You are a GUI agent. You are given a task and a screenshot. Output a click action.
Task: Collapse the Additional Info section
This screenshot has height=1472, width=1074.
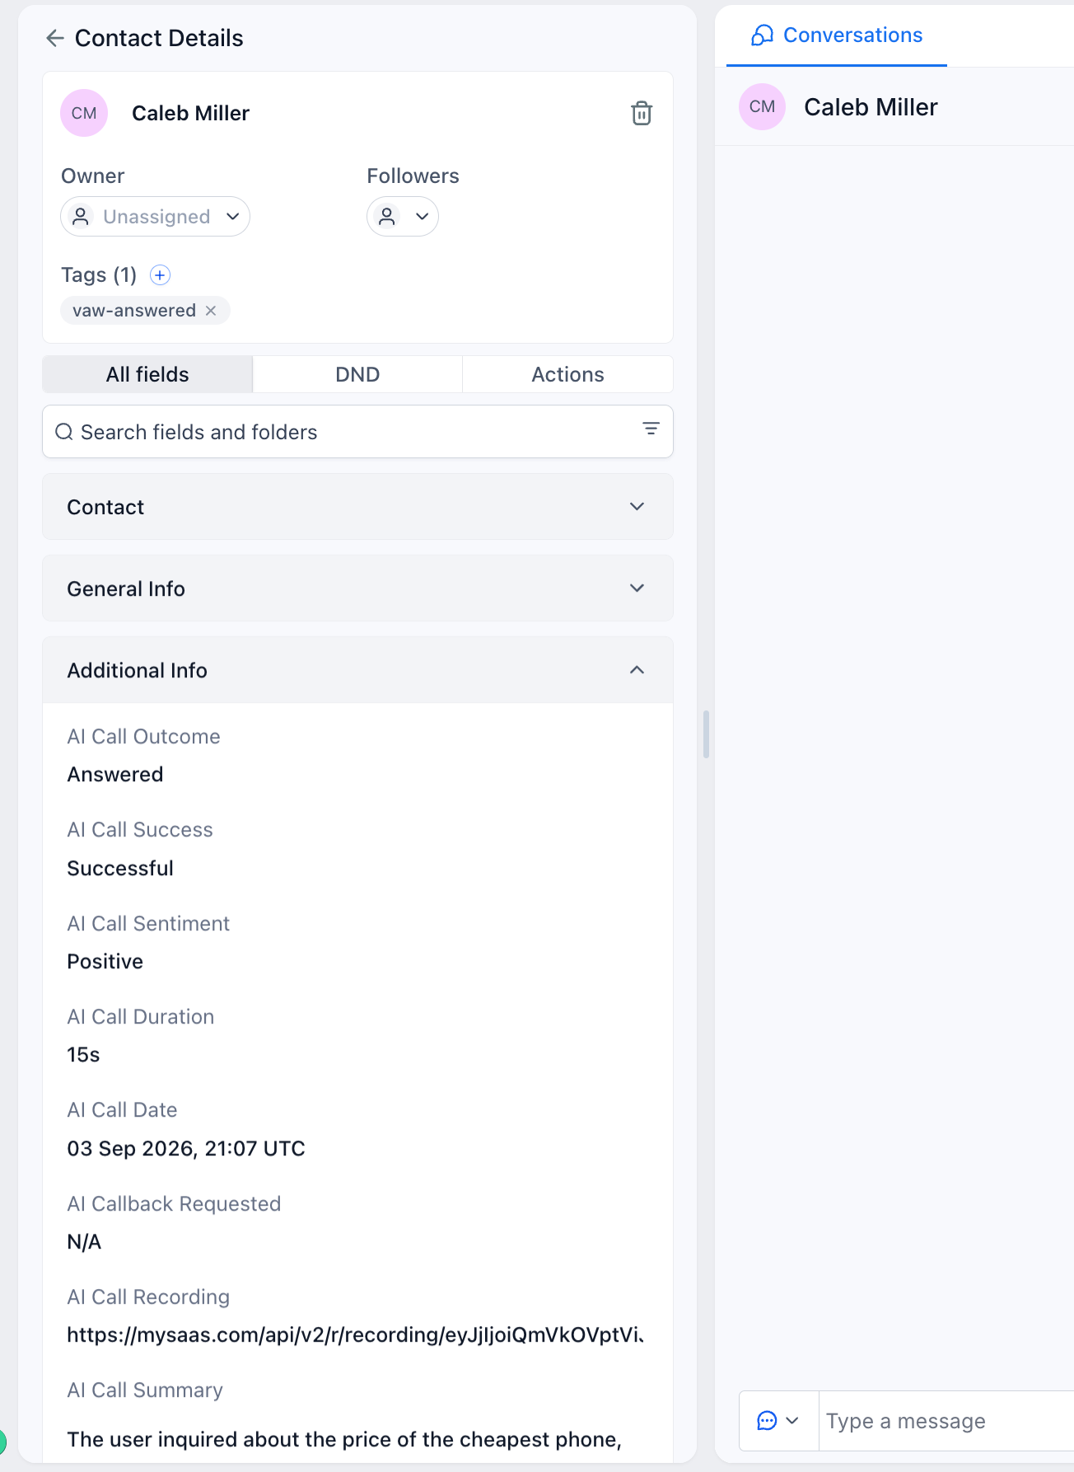pos(357,670)
